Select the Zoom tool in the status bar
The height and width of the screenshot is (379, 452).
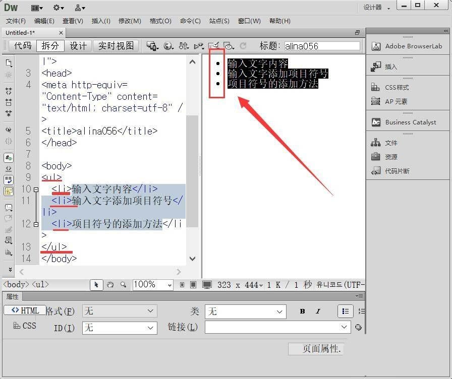pos(123,285)
